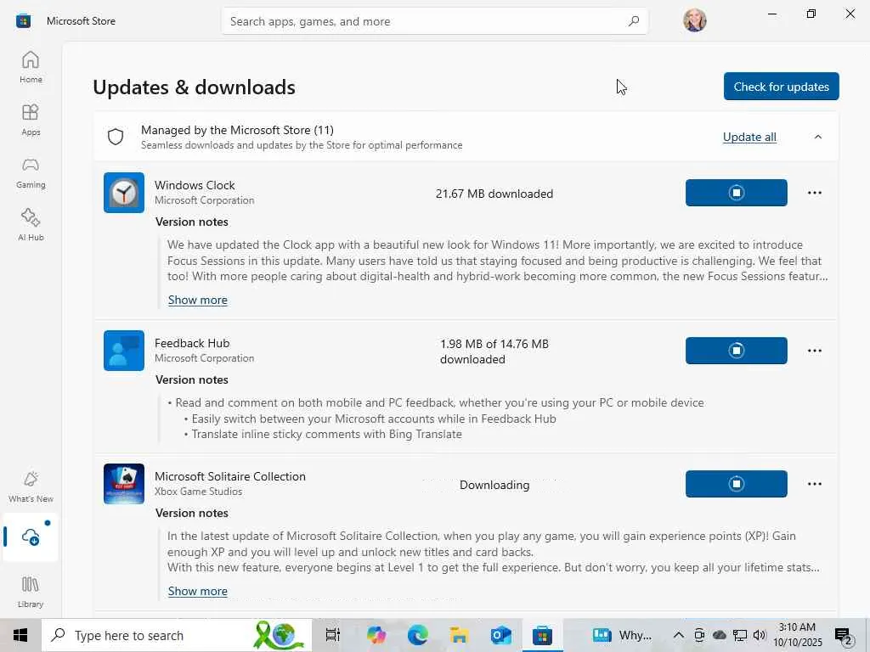Show more Windows Clock version notes
870x652 pixels.
point(197,300)
